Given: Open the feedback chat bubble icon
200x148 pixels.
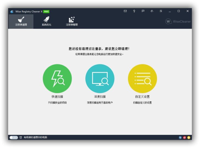Looking at the screenshot, I should click(x=143, y=11).
